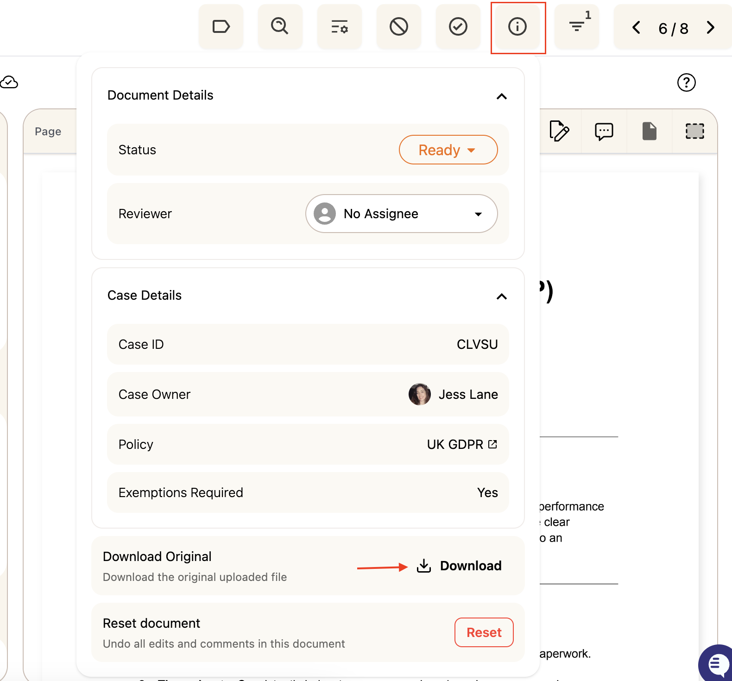Open the Reviewer No Assignee dropdown
The width and height of the screenshot is (732, 681).
402,214
